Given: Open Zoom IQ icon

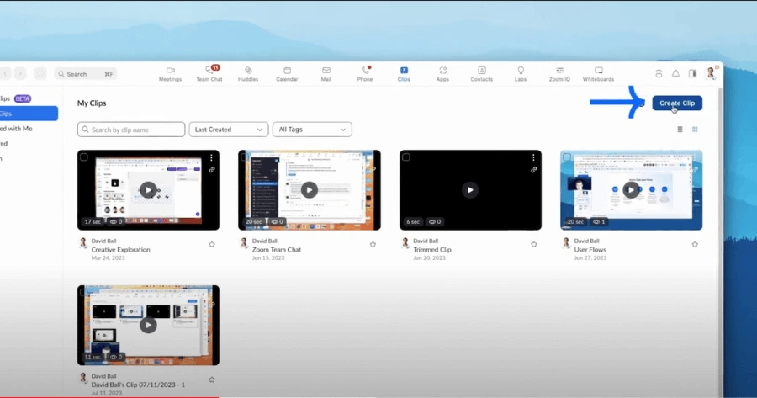Looking at the screenshot, I should coord(559,74).
